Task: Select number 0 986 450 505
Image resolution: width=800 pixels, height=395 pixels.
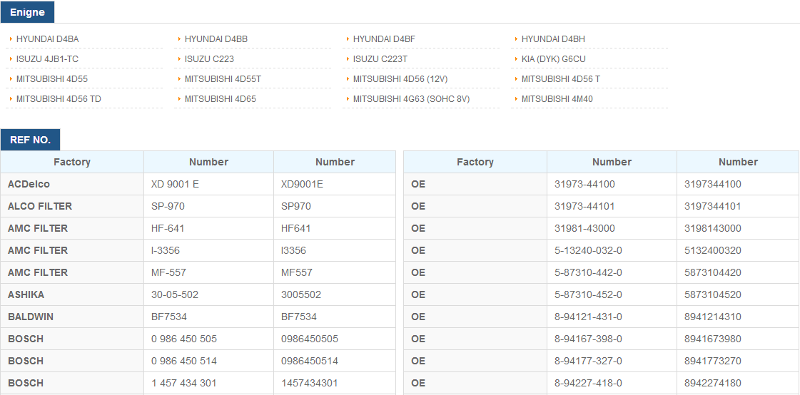Action: [x=184, y=339]
